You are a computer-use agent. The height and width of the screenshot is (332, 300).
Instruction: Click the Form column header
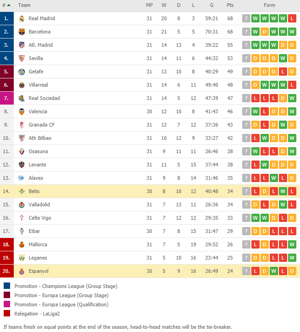269,5
